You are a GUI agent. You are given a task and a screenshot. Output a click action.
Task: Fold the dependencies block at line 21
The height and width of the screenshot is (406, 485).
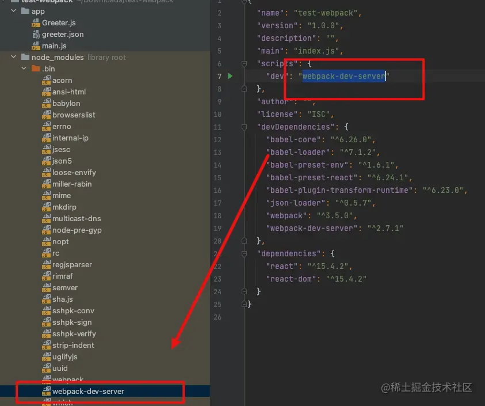(x=244, y=253)
